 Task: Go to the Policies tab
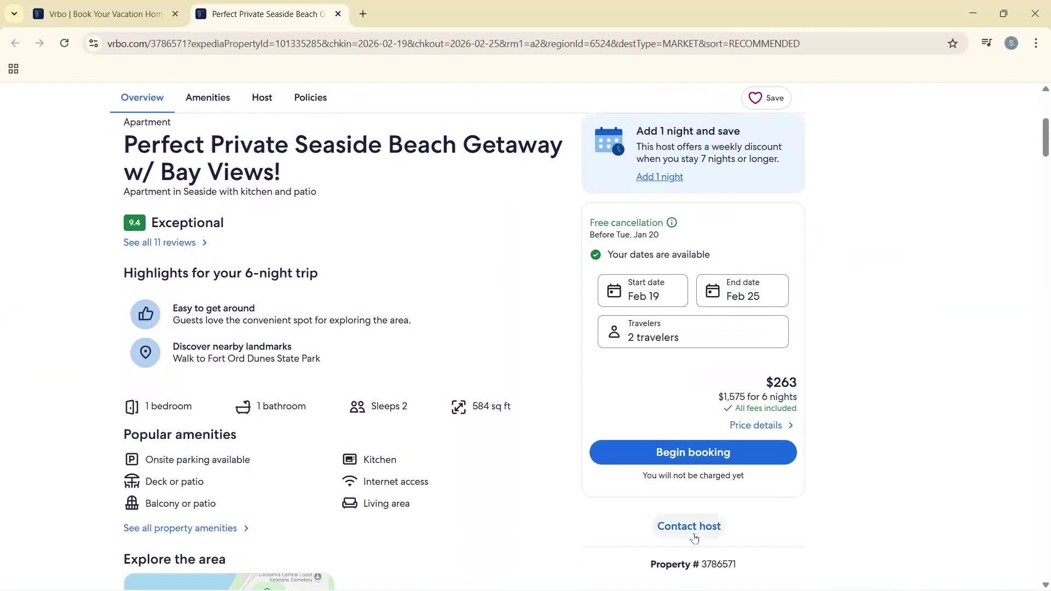tap(310, 97)
